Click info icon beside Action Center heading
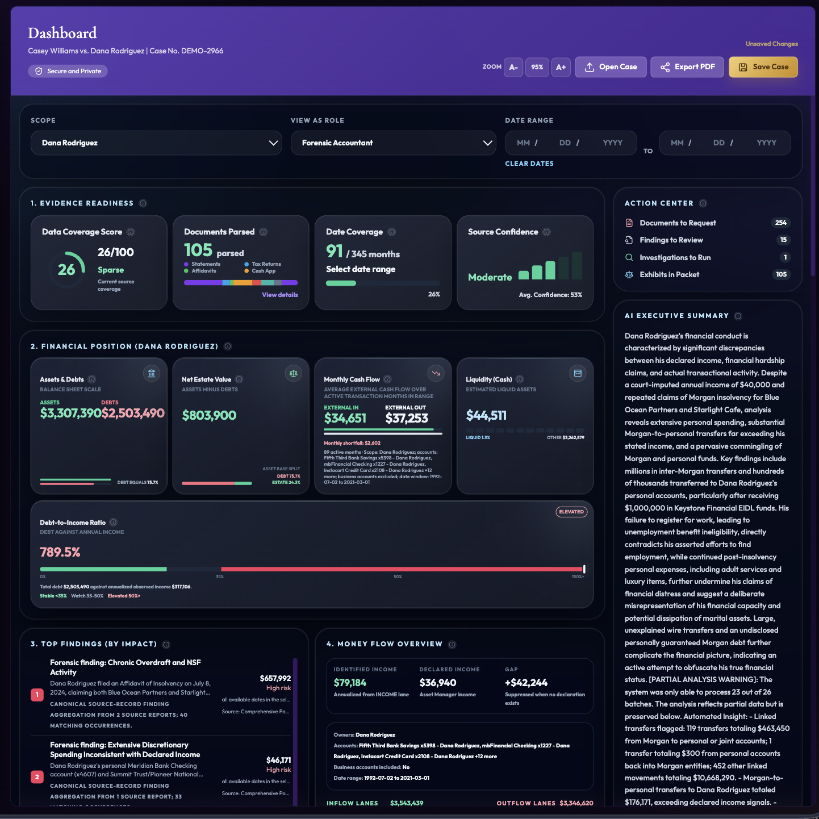The width and height of the screenshot is (819, 819). (x=703, y=203)
